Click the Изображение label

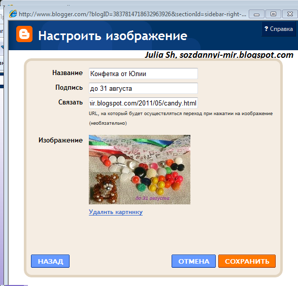click(60, 140)
